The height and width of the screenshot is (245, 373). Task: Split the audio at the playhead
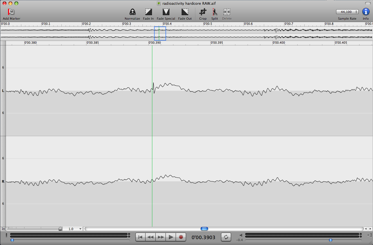215,12
